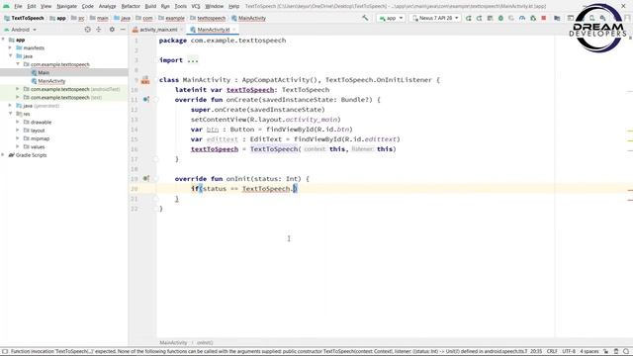This screenshot has height=356, width=633.
Task: Click the UTF-8 encoding status entry
Action: click(569, 351)
